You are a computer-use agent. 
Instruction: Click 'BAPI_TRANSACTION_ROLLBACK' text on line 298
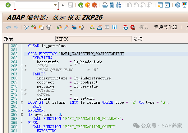pyautogui.click(x=92, y=119)
